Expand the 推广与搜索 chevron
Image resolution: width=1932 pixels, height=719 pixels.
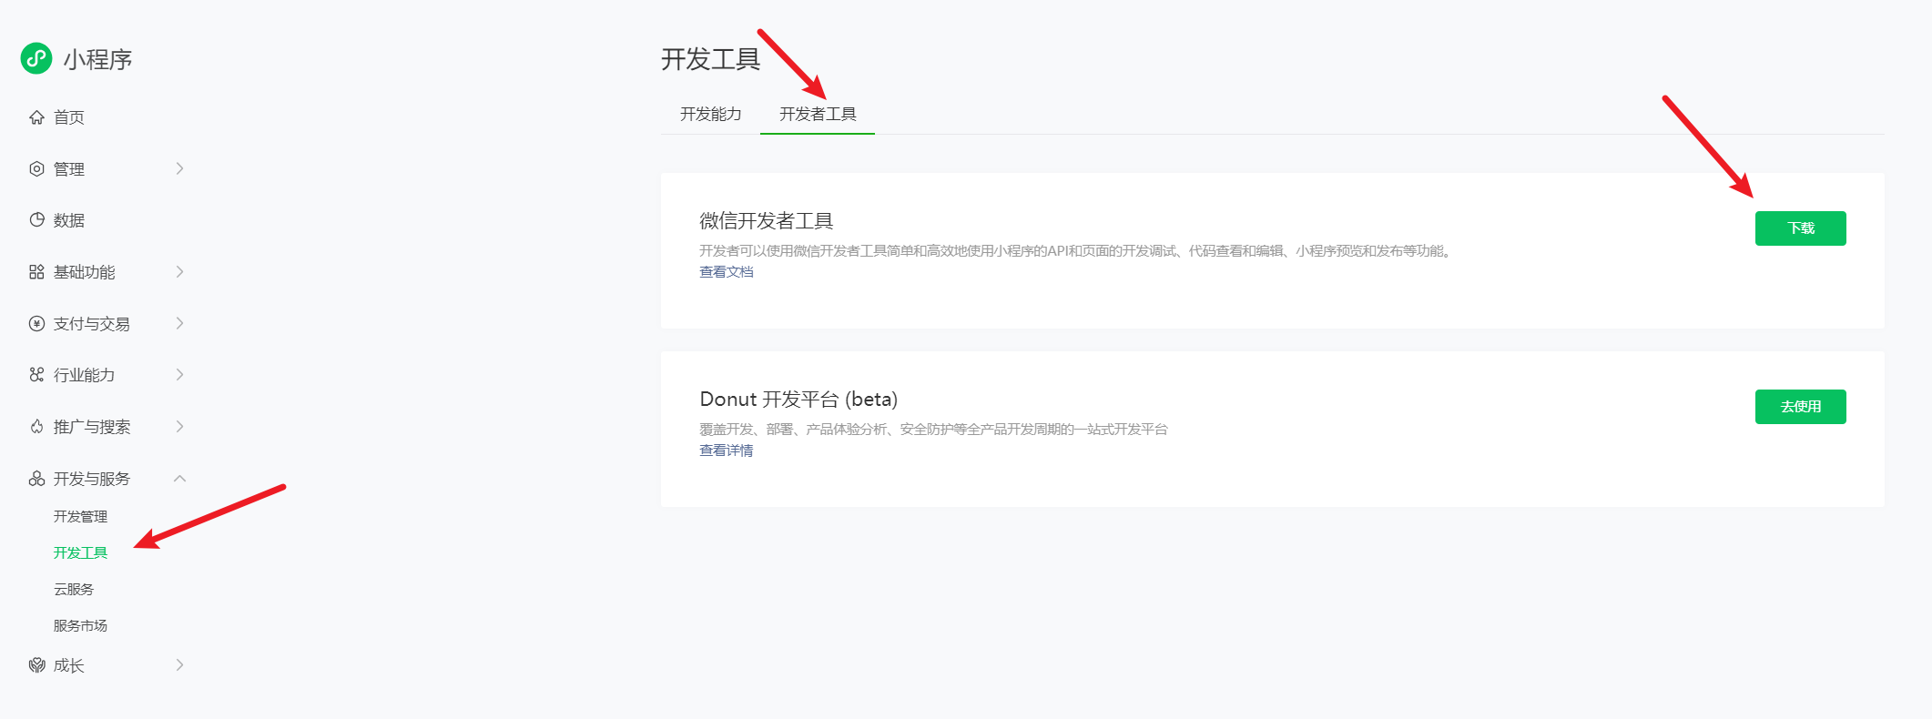tap(179, 426)
